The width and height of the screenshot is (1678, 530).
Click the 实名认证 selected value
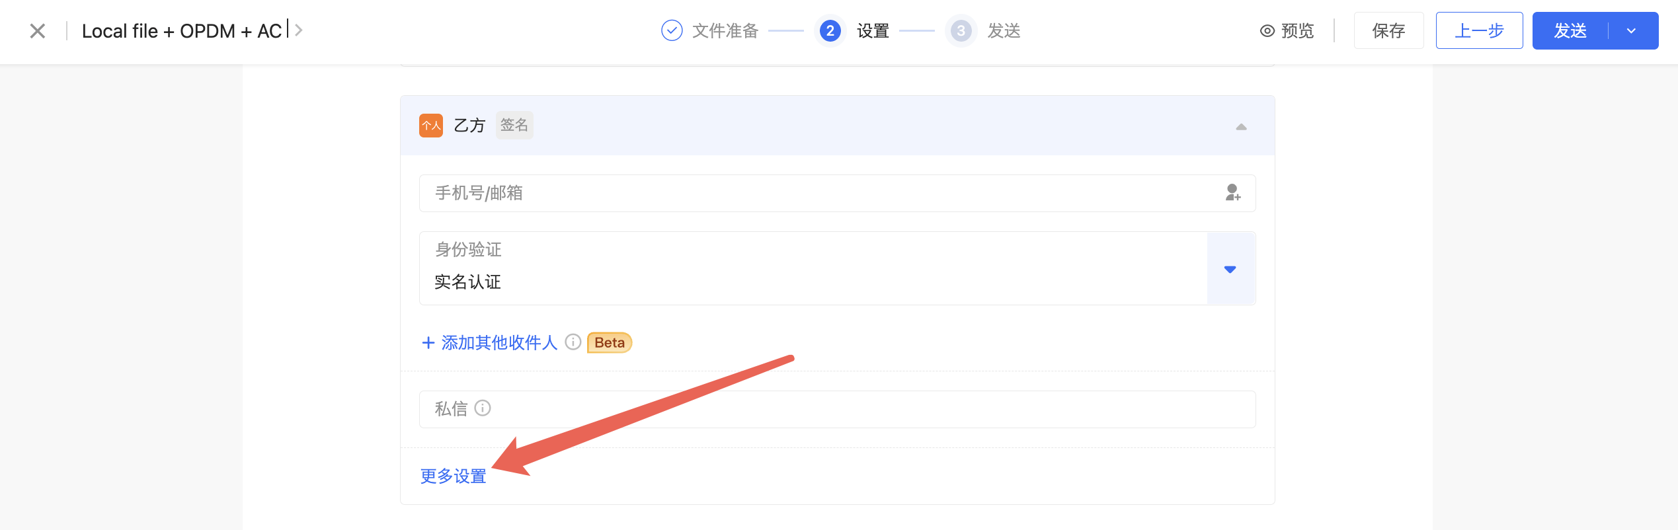(x=467, y=282)
